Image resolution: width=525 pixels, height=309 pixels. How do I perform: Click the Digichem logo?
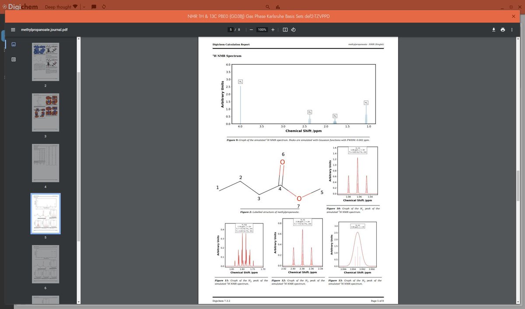(x=20, y=7)
